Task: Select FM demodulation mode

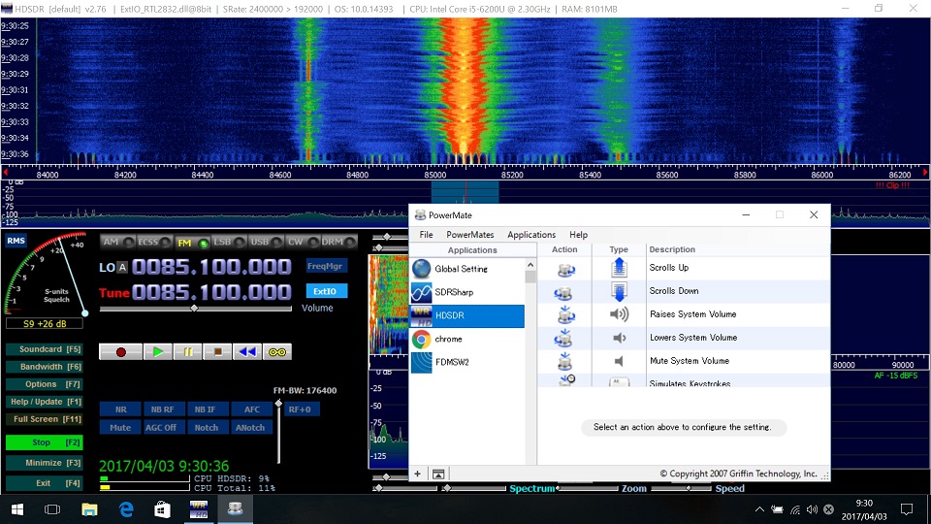Action: [x=192, y=243]
